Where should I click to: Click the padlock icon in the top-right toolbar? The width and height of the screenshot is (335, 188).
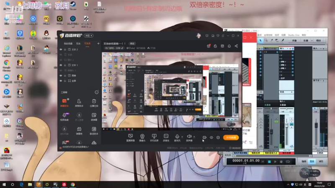pyautogui.click(x=215, y=46)
